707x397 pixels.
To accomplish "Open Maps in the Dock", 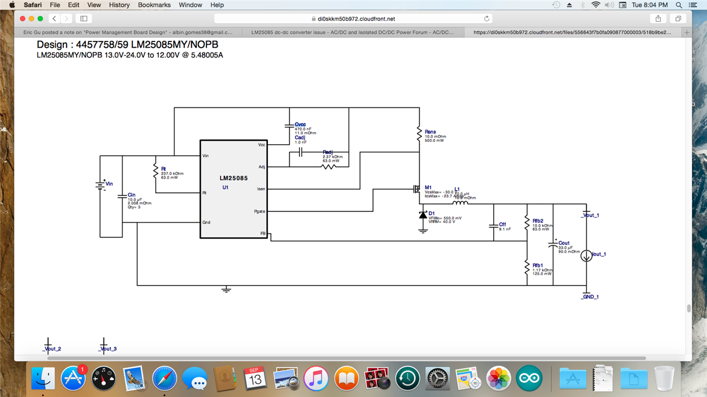I will pyautogui.click(x=468, y=379).
